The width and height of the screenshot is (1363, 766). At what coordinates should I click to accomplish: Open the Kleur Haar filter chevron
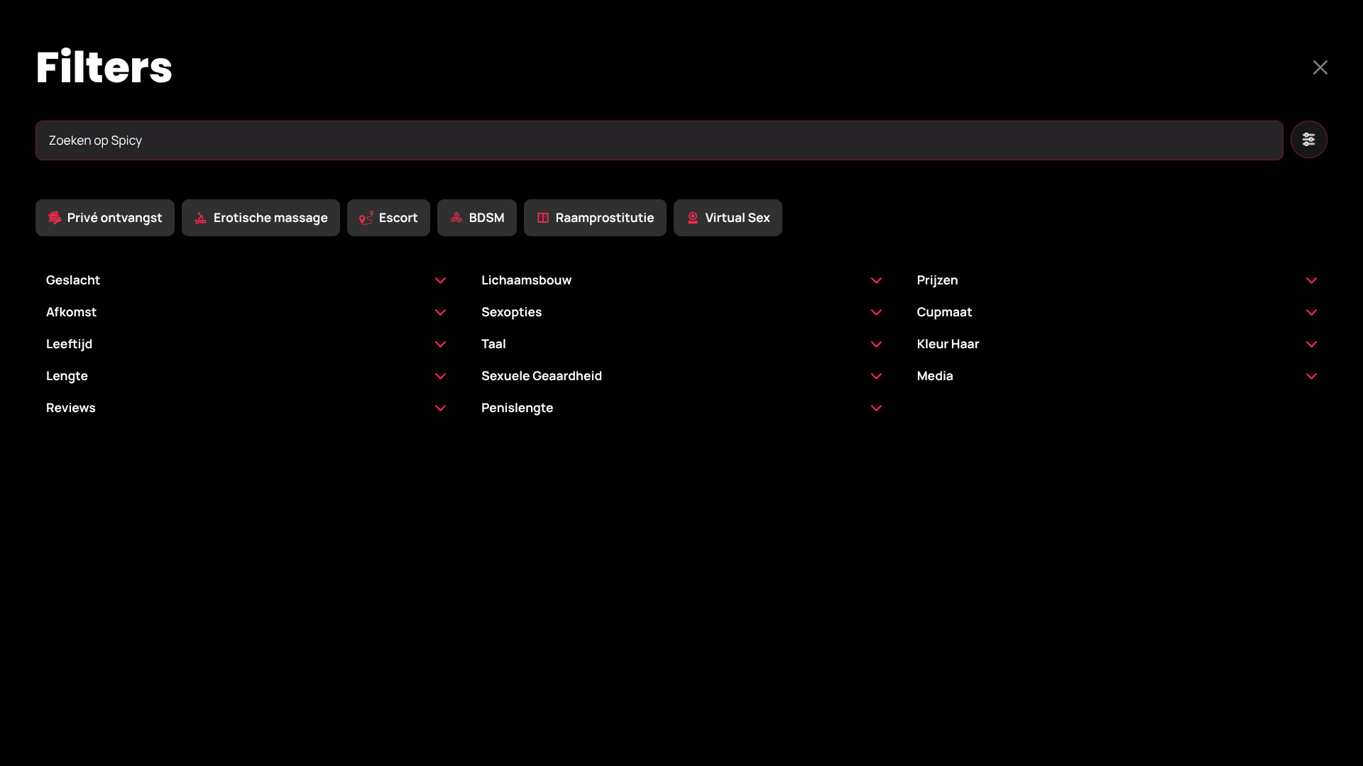1311,345
